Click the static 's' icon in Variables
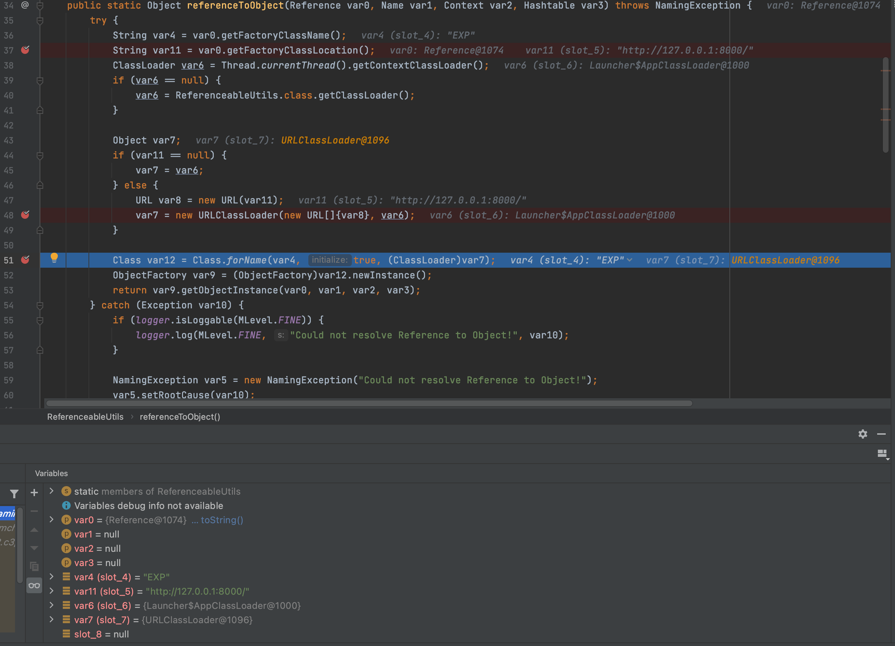895x646 pixels. [66, 491]
